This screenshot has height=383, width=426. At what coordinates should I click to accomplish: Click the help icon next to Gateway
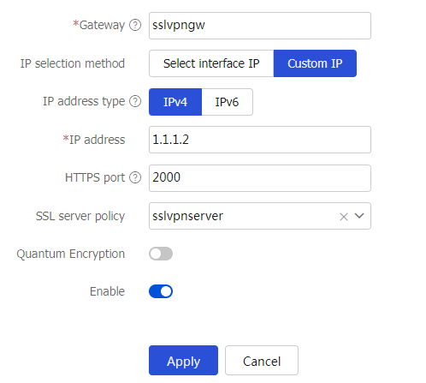click(135, 25)
